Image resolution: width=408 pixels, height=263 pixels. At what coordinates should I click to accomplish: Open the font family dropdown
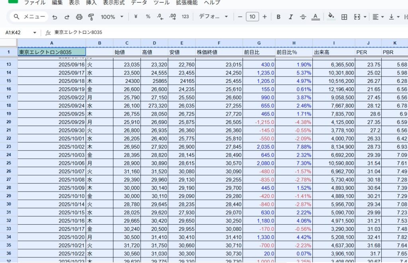click(213, 17)
